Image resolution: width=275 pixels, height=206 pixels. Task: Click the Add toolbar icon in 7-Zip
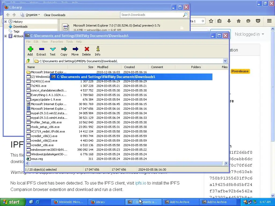coord(30,49)
